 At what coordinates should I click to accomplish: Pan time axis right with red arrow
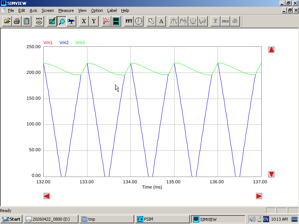pyautogui.click(x=259, y=196)
